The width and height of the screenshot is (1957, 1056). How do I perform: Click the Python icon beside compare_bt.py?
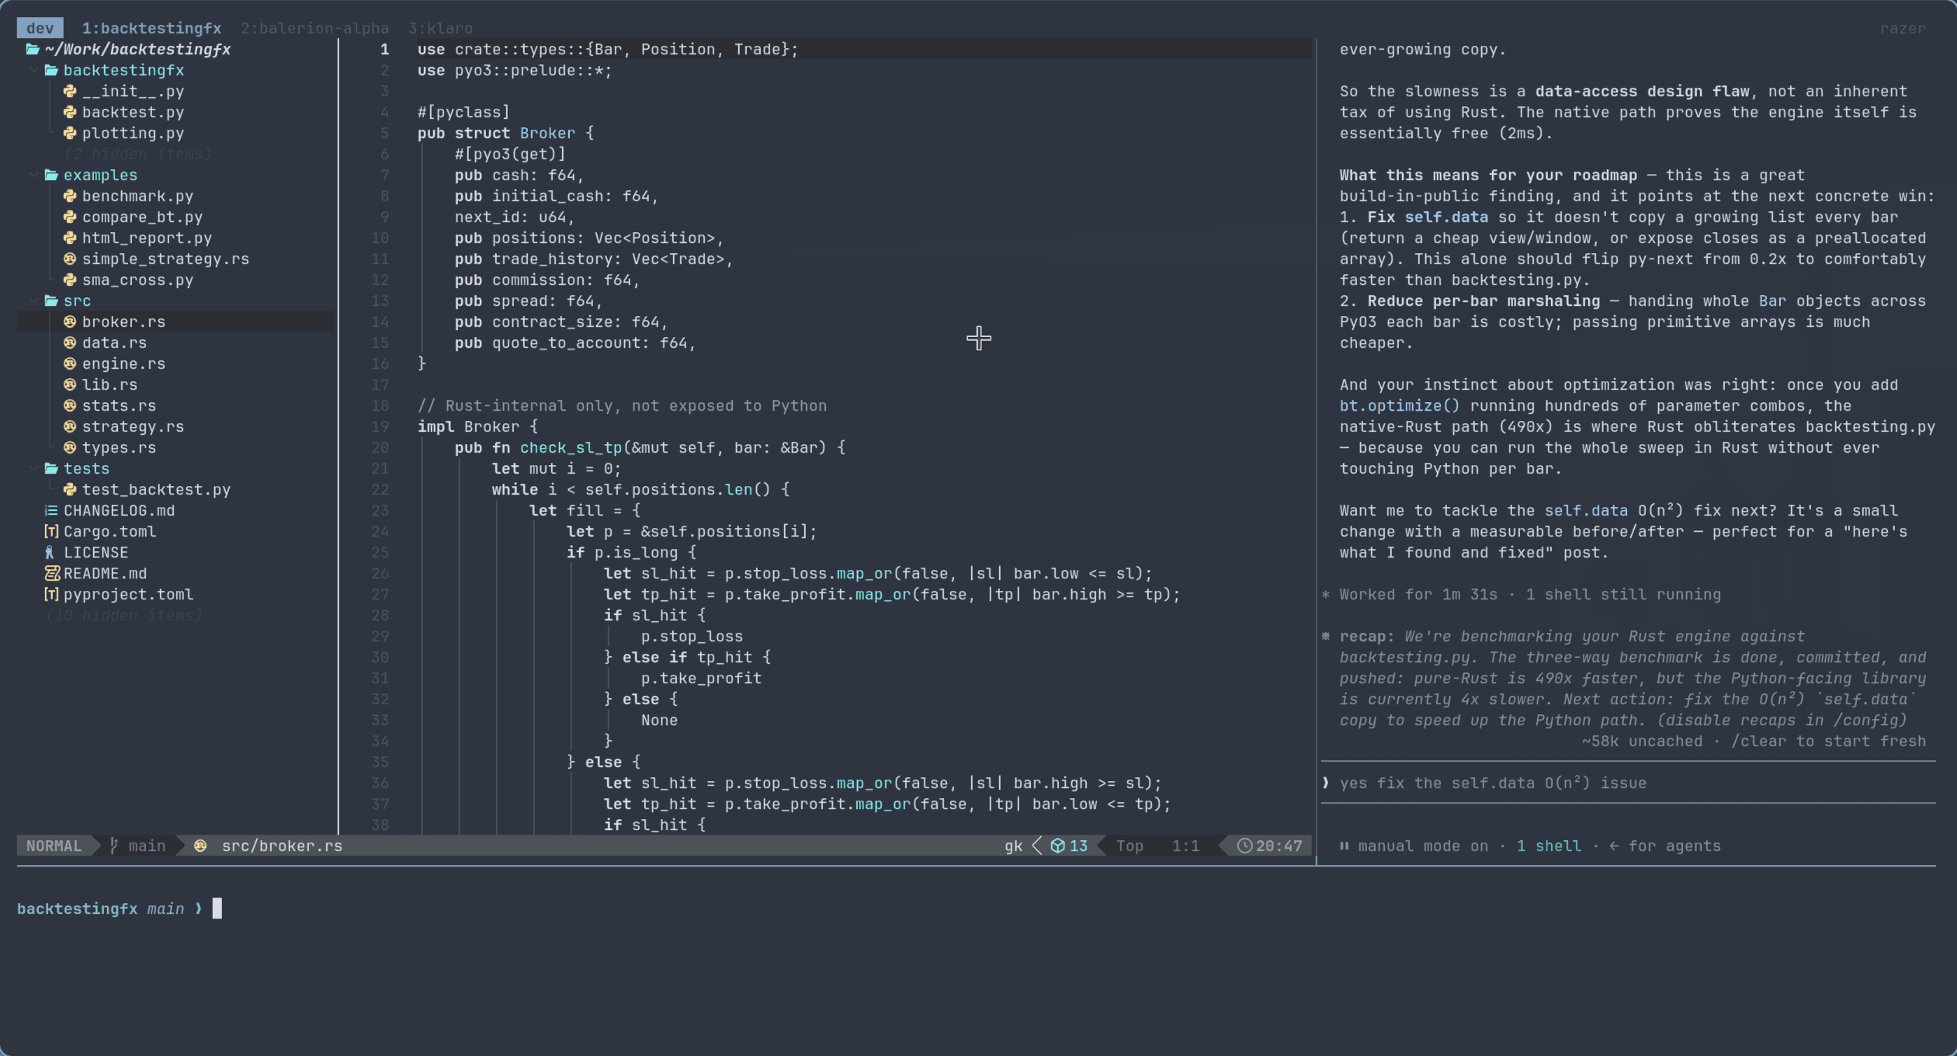pos(70,217)
